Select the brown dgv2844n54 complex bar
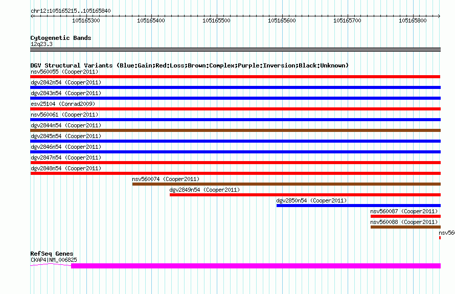This screenshot has width=455, height=294. tap(235, 130)
